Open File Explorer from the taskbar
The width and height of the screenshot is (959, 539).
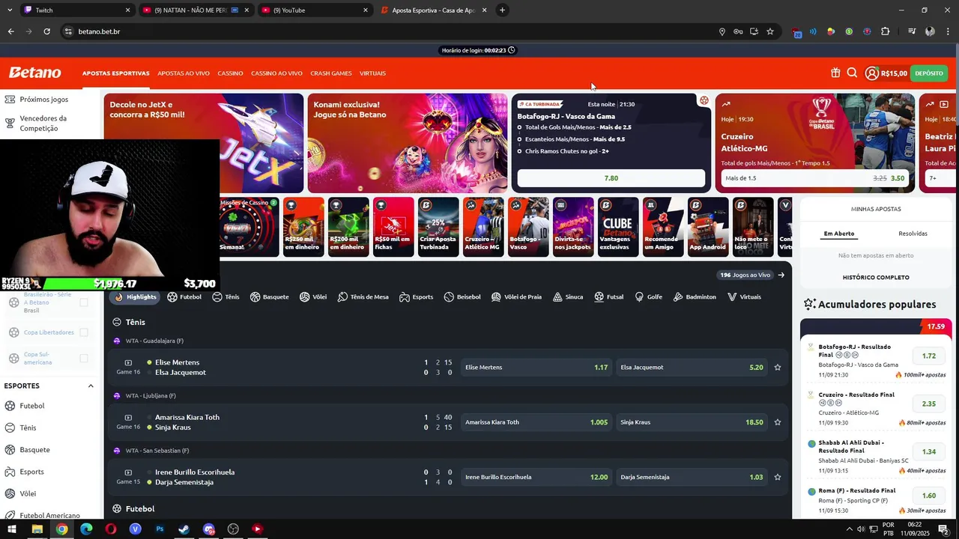[x=37, y=529]
